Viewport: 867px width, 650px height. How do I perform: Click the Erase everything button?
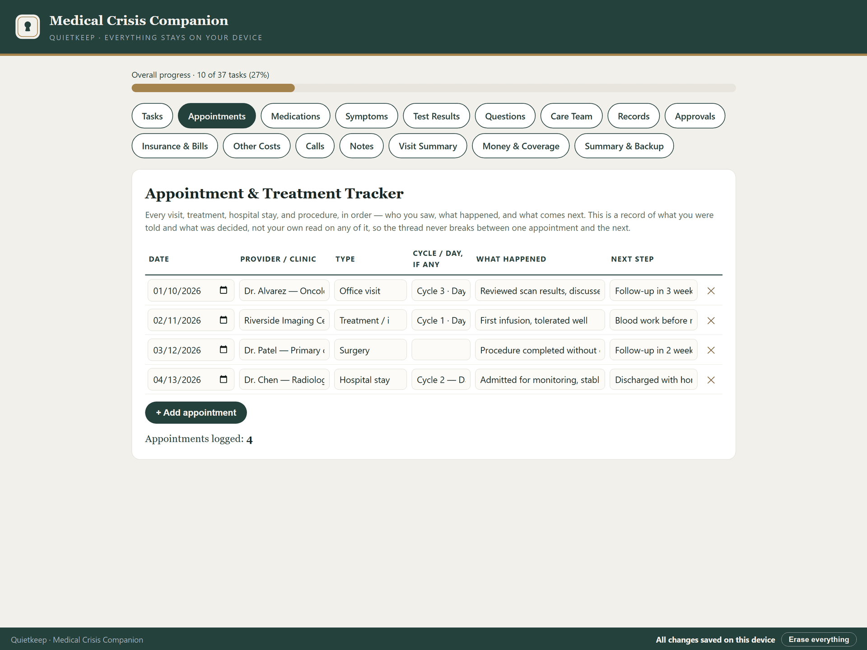[x=819, y=639]
